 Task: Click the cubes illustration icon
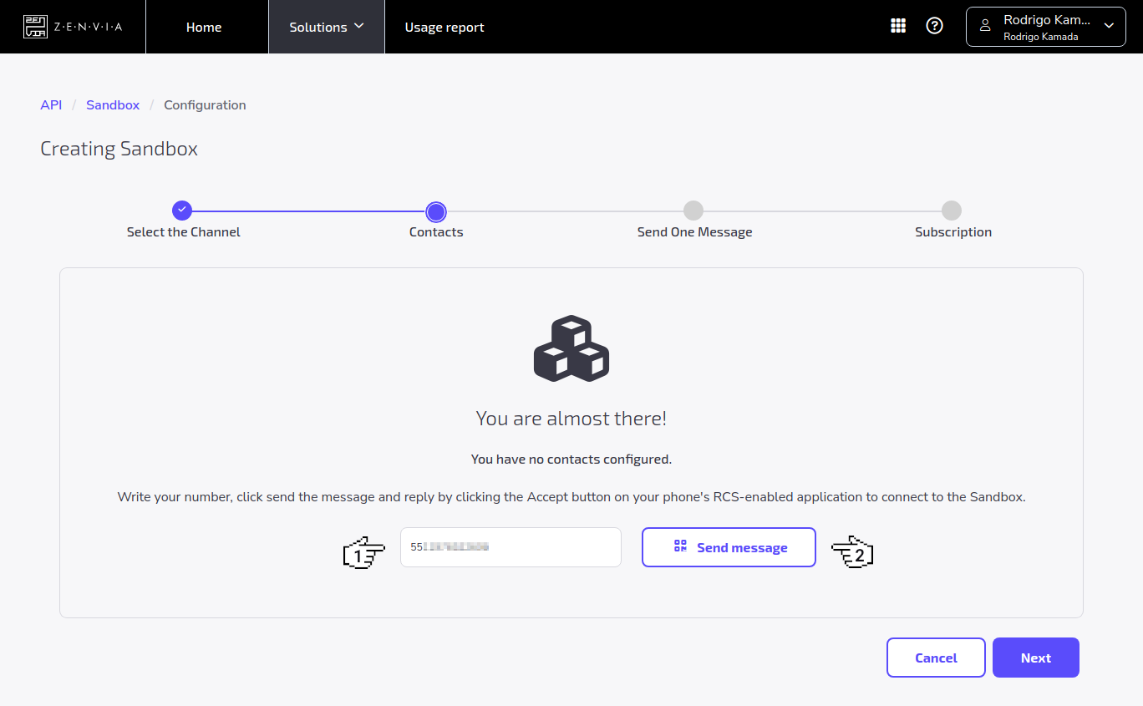pyautogui.click(x=571, y=348)
